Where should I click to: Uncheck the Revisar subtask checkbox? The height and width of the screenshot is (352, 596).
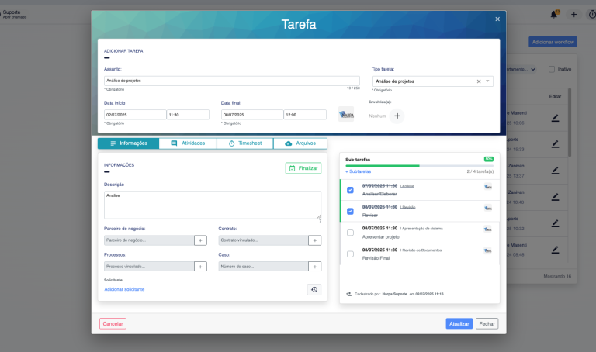coord(350,211)
